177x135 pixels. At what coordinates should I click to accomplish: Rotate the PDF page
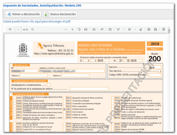[79, 29]
